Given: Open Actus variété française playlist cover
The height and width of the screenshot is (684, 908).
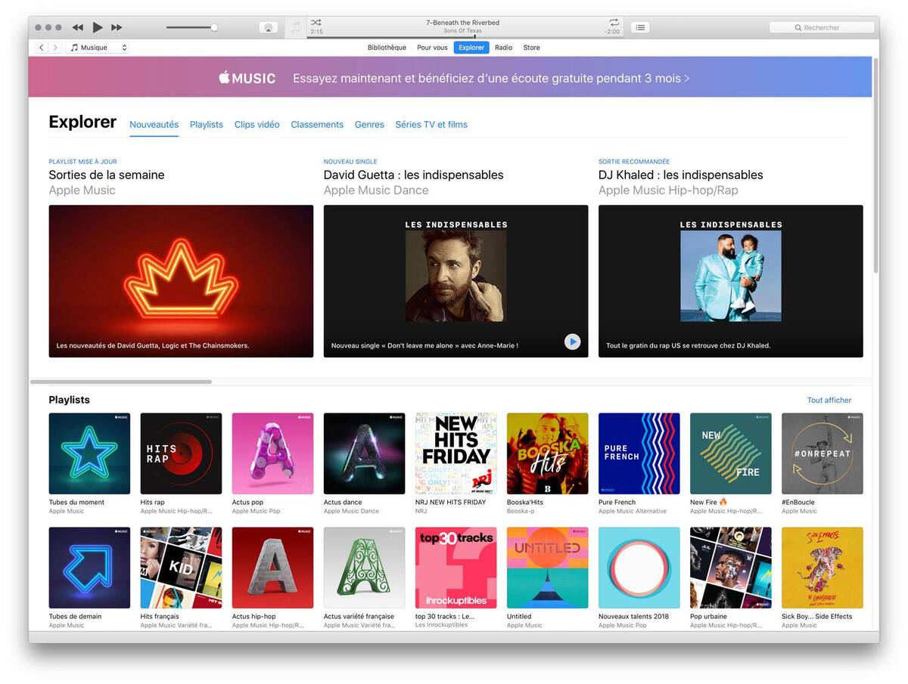Looking at the screenshot, I should coord(364,568).
